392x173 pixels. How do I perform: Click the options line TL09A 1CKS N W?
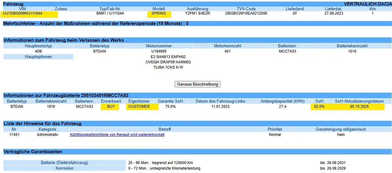point(168,67)
